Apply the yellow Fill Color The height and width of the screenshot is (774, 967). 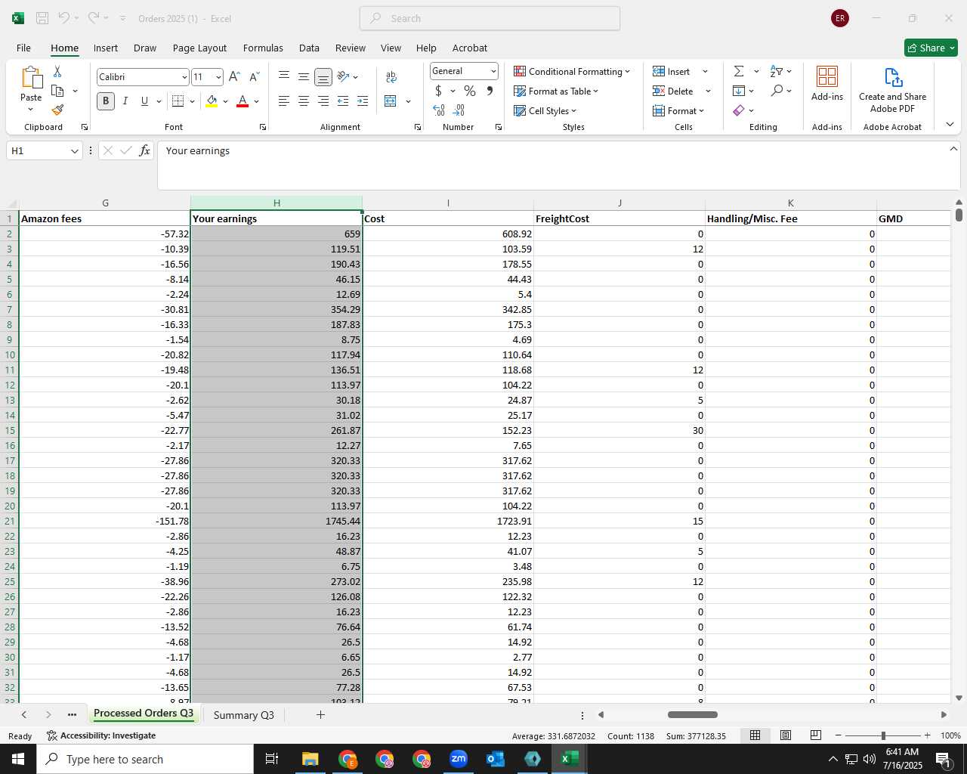click(212, 101)
